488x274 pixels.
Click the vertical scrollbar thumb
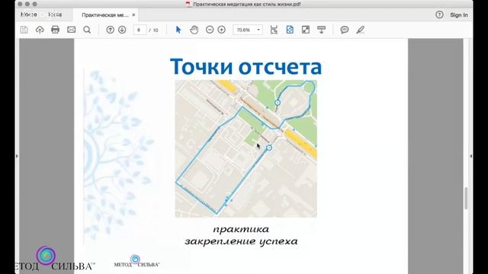tap(466, 198)
